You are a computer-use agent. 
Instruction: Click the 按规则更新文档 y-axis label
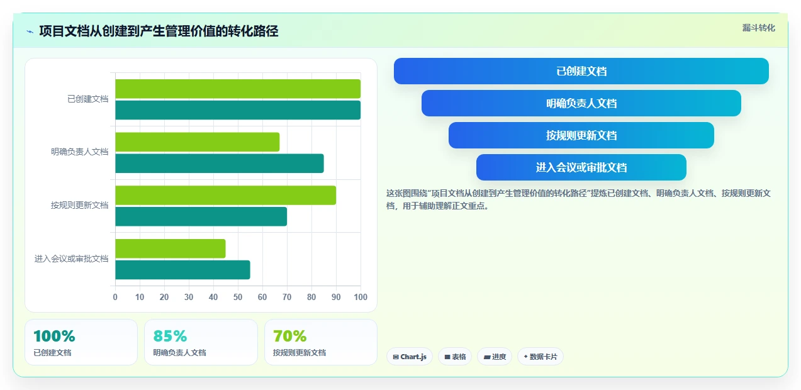click(79, 205)
